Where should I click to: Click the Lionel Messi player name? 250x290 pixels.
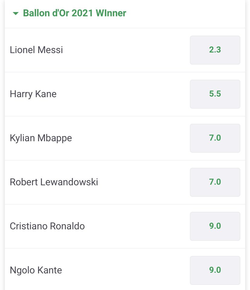click(x=37, y=50)
